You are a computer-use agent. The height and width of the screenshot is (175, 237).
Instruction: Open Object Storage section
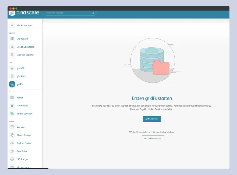click(24, 135)
